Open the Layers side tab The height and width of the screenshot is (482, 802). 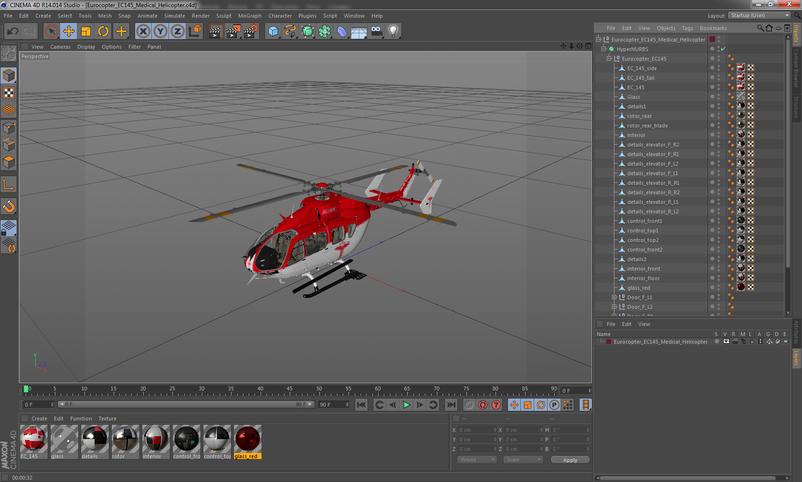[796, 357]
